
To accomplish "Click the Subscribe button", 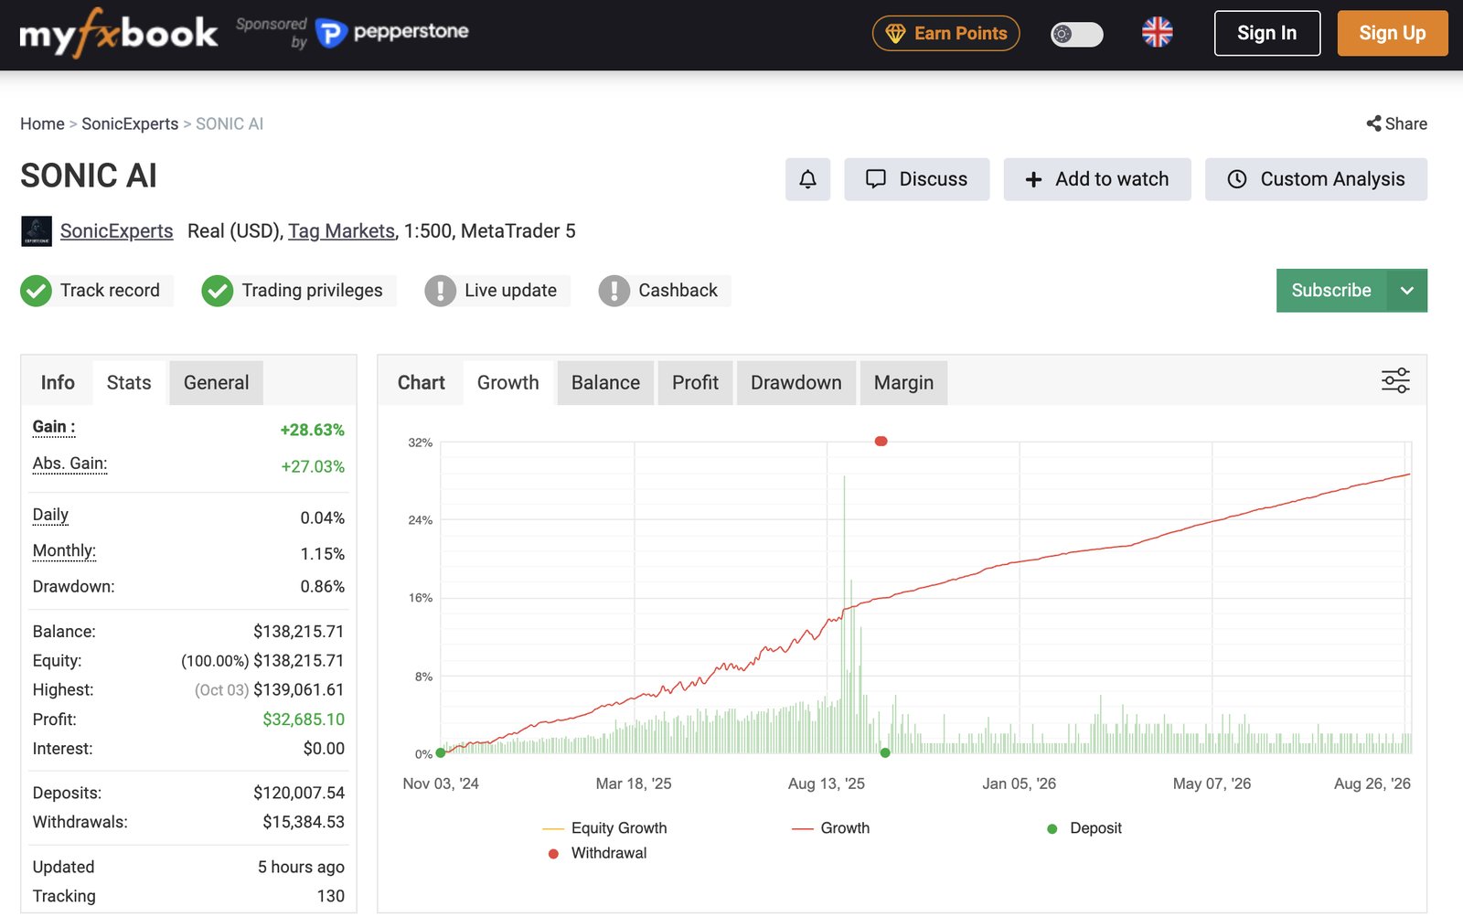I will (x=1331, y=291).
